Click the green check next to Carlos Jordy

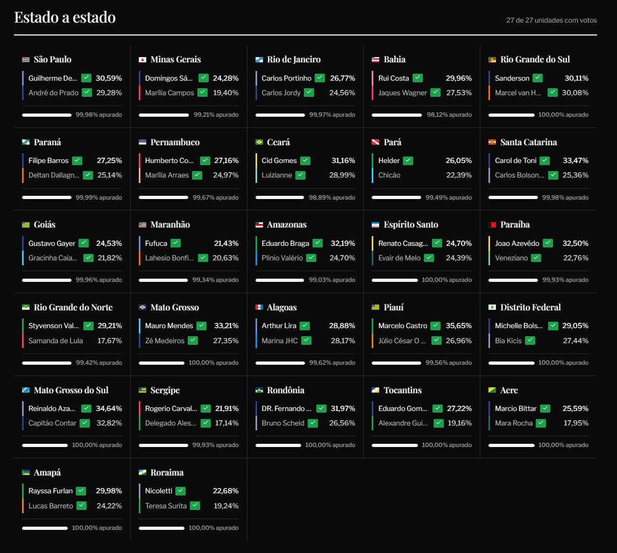click(x=309, y=93)
